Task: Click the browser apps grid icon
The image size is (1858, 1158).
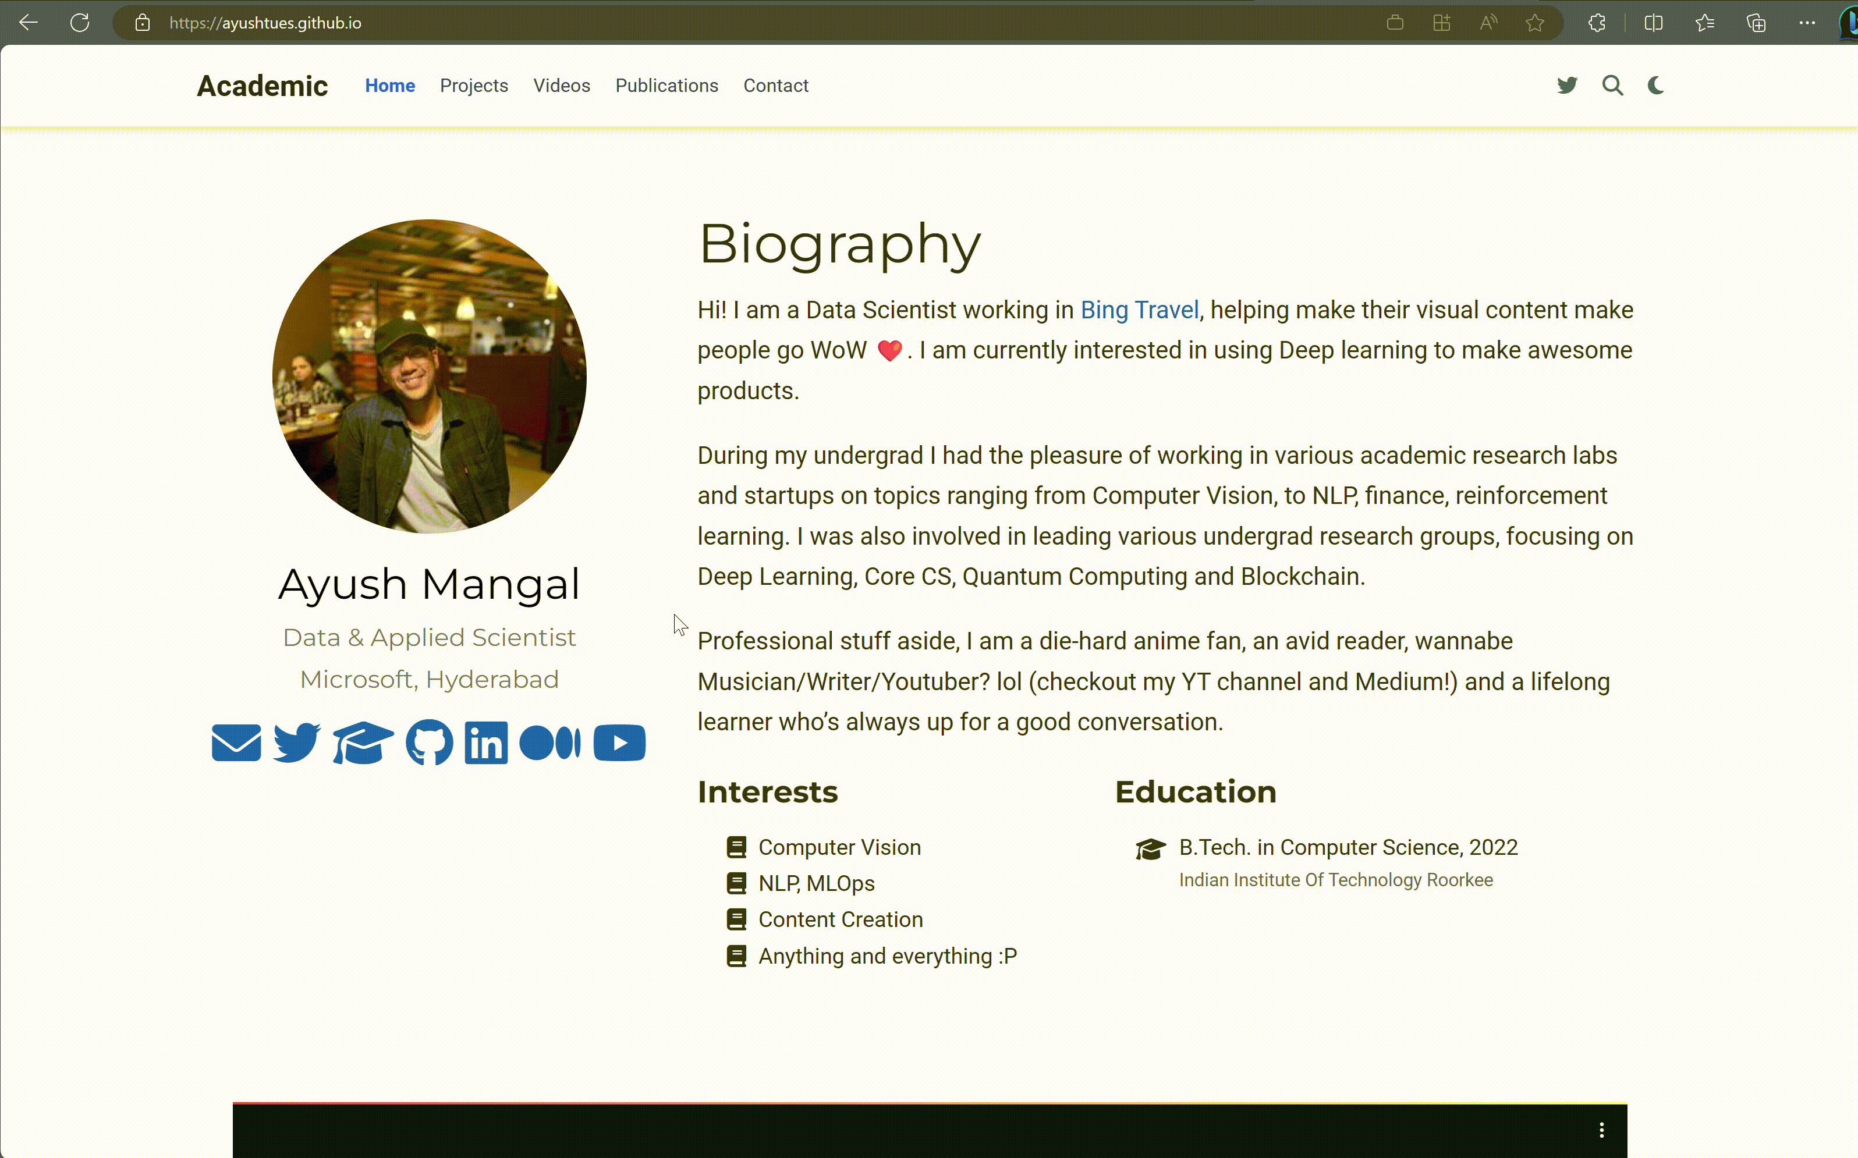Action: click(1442, 23)
